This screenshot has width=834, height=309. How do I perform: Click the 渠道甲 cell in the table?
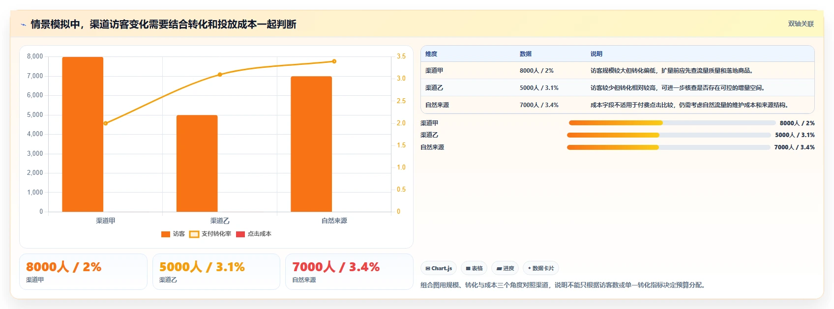click(x=434, y=71)
